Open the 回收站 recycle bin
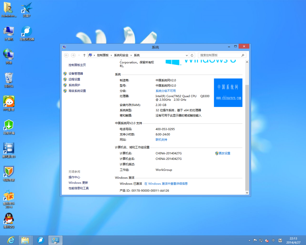This screenshot has width=306, height=245. (9, 80)
